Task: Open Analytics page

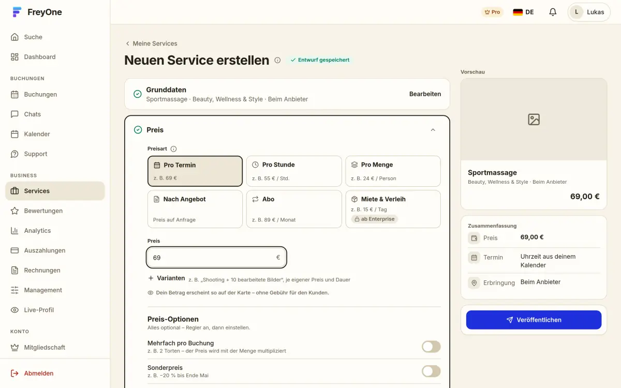Action: tap(55, 231)
